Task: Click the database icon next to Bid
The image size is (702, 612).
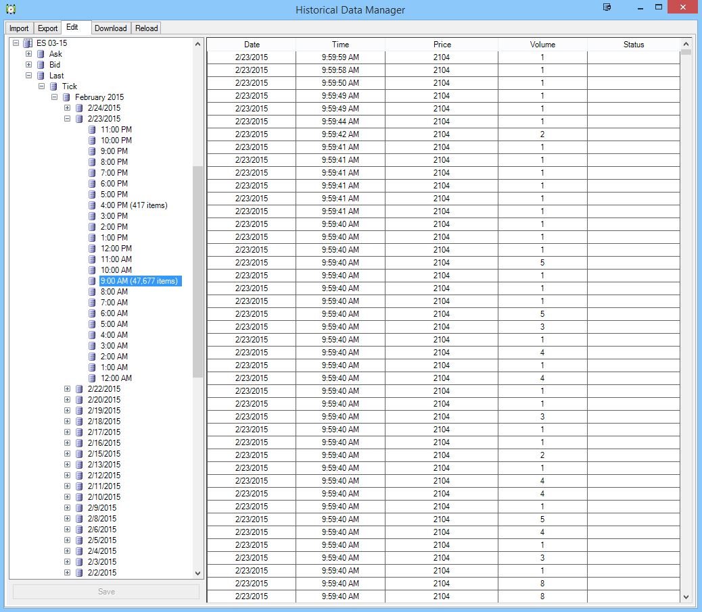Action: (x=41, y=65)
